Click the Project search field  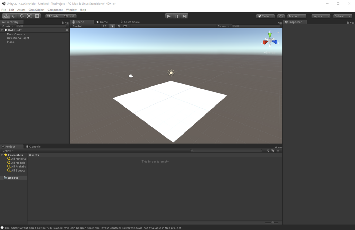226,151
